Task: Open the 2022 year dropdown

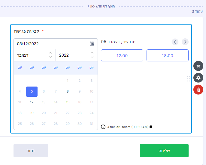Action: coord(77,55)
